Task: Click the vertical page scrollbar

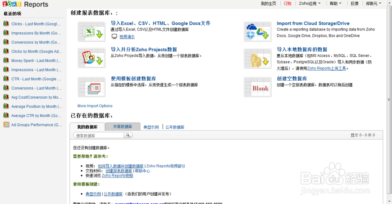Action: point(389,100)
